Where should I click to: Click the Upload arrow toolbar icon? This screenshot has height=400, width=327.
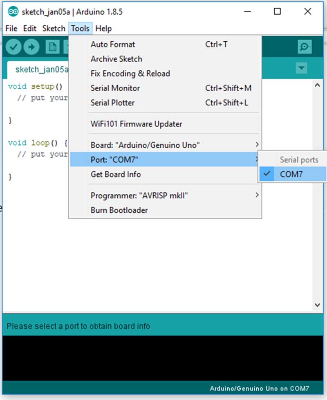tap(31, 47)
